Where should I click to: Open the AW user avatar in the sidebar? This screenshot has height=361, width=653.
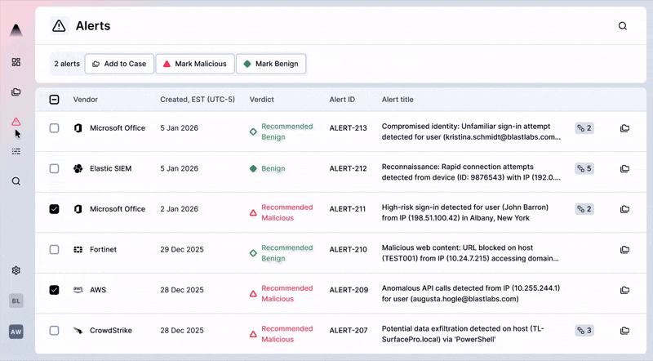[16, 332]
